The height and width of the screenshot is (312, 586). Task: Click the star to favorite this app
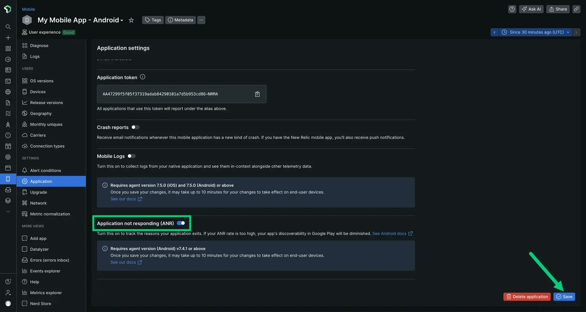(131, 20)
